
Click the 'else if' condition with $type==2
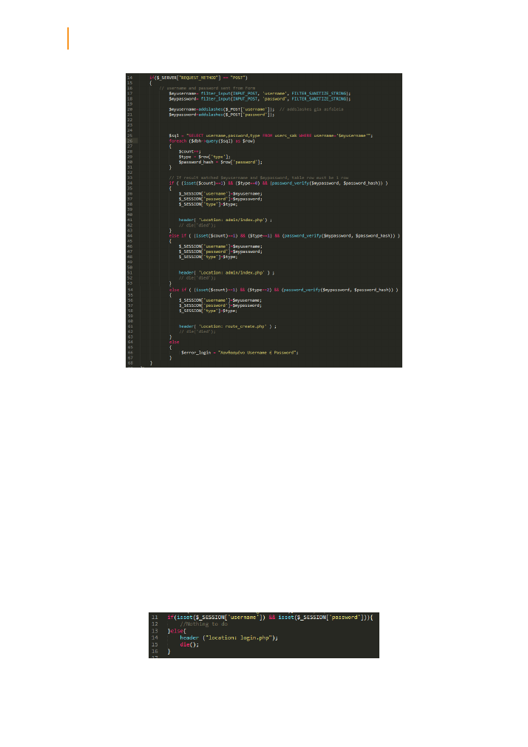tap(283, 290)
